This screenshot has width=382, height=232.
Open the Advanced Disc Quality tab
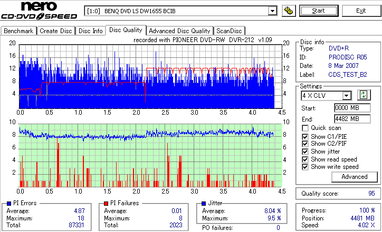pyautogui.click(x=179, y=31)
